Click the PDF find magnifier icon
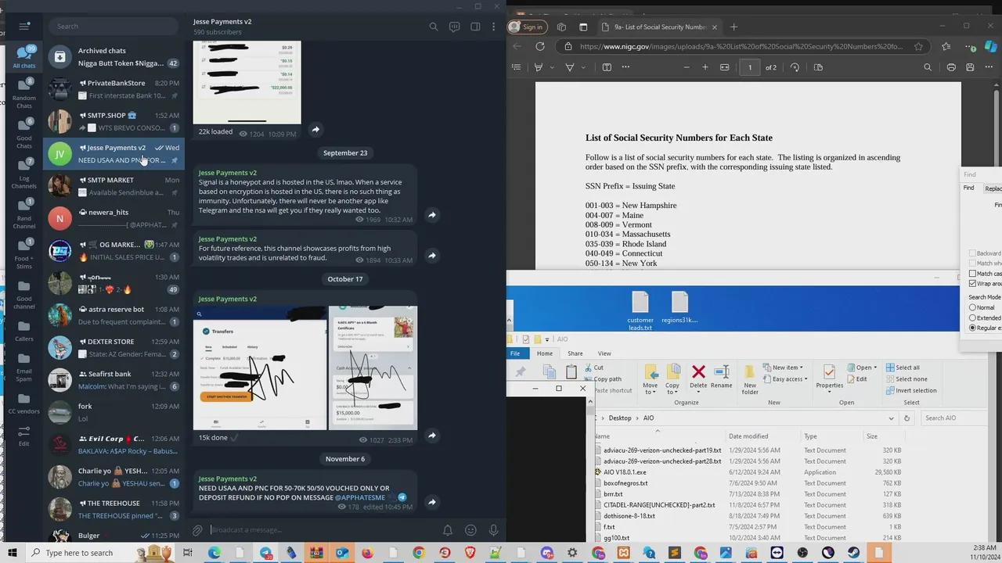 (928, 67)
